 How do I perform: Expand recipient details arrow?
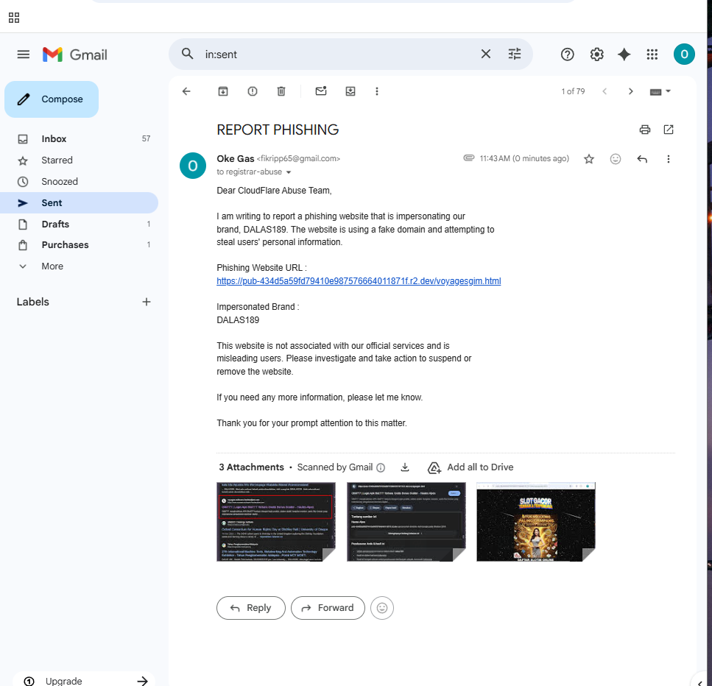(x=289, y=172)
